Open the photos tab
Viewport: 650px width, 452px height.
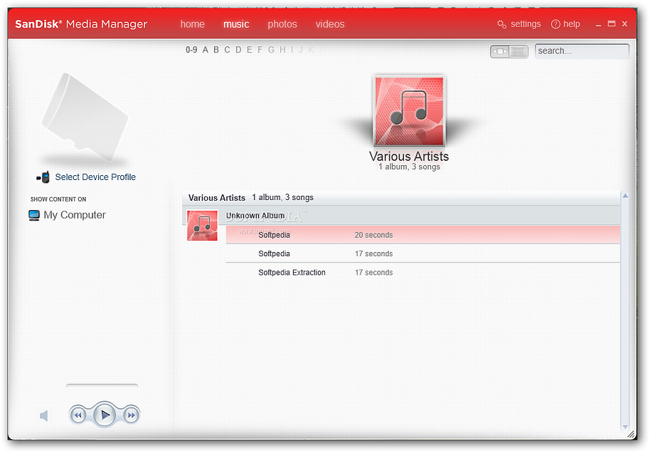click(282, 24)
